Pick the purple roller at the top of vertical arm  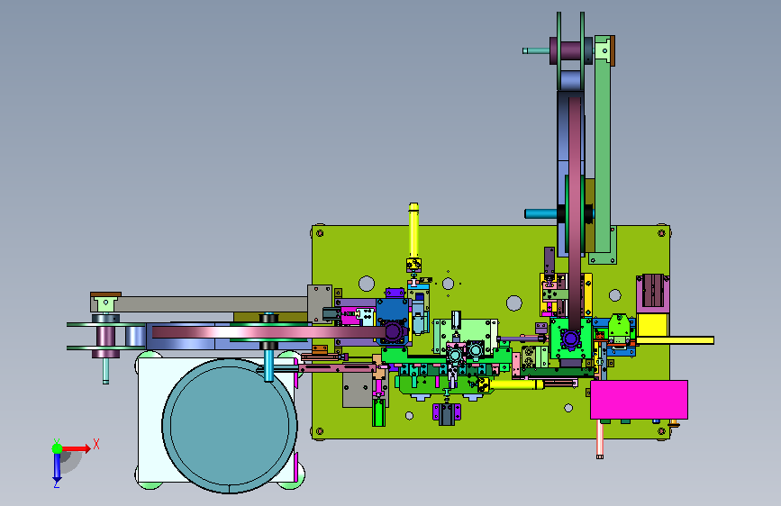point(571,50)
